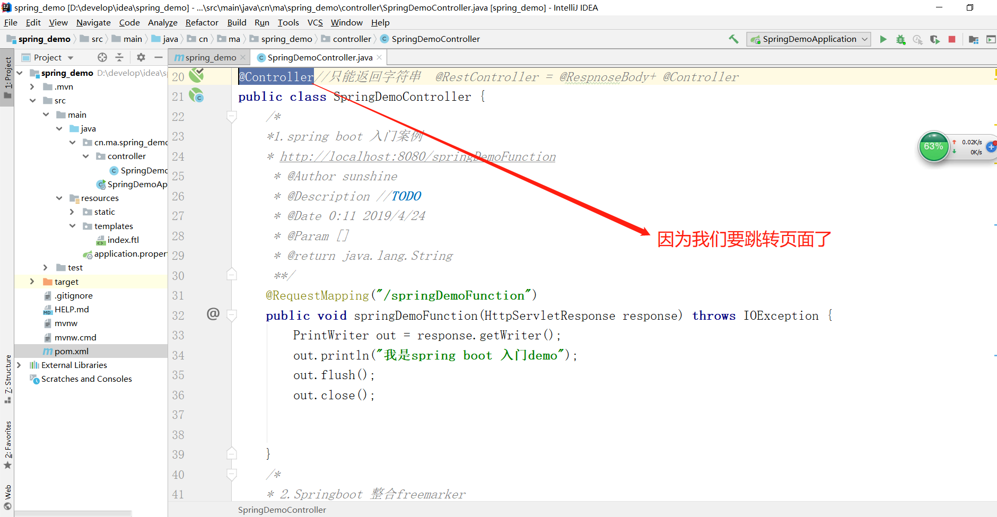Open the Build menu
The width and height of the screenshot is (997, 517).
coord(237,22)
